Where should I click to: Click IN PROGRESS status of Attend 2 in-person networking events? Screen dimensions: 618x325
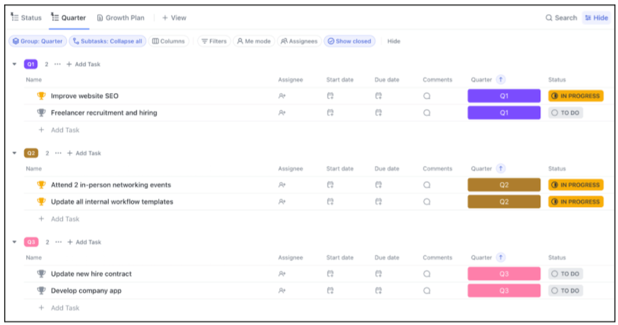[x=575, y=185]
